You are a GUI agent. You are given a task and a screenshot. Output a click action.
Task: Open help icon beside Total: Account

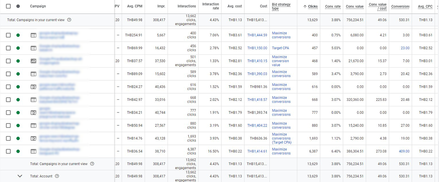pyautogui.click(x=57, y=176)
